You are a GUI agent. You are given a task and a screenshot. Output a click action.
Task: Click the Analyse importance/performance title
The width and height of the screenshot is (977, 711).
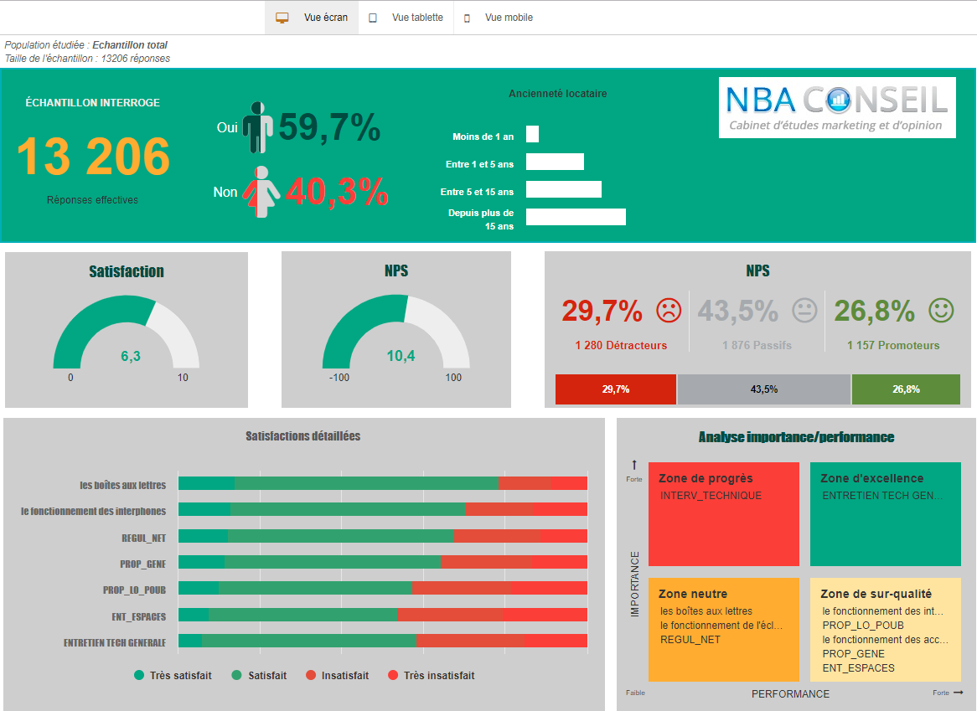tap(796, 437)
